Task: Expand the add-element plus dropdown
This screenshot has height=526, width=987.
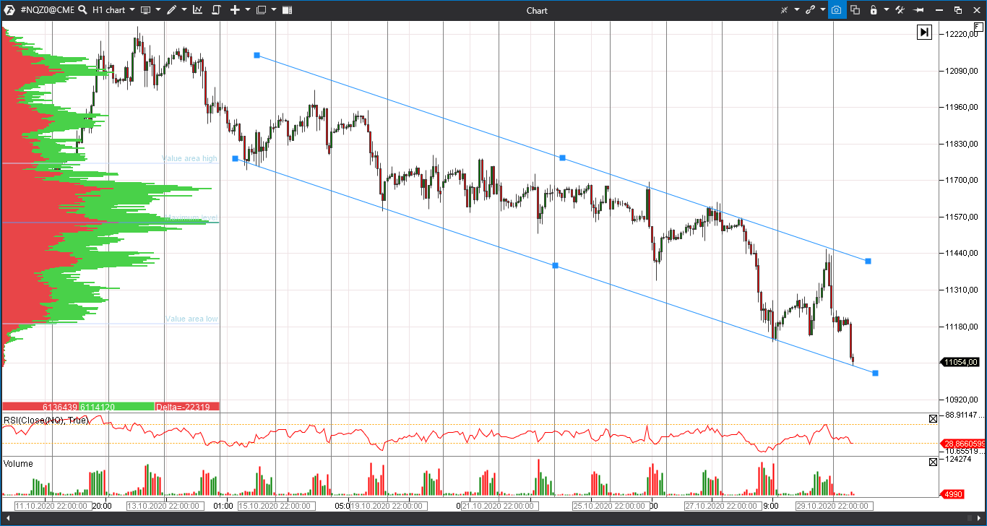Action: (247, 9)
